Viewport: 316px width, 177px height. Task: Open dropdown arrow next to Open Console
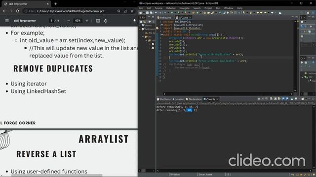point(306,99)
